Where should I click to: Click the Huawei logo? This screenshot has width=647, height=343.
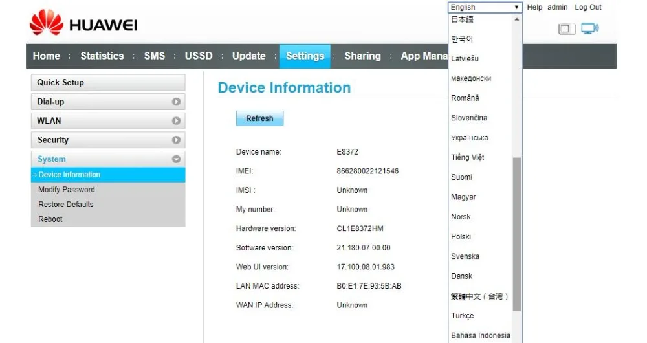[83, 23]
